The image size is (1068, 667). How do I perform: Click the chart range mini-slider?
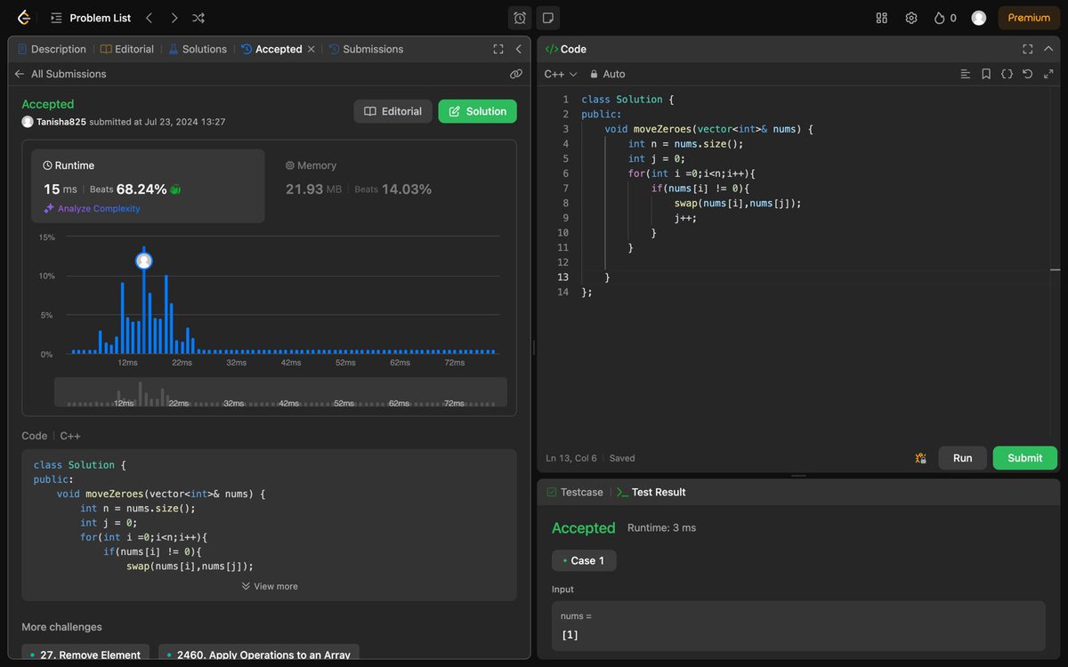pos(280,392)
